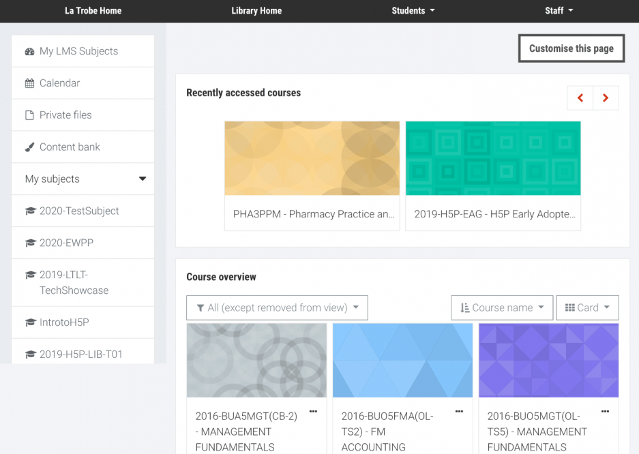This screenshot has height=454, width=639.
Task: Open the 2019-H5P-LIB-T01 subject link
Action: [x=80, y=354]
